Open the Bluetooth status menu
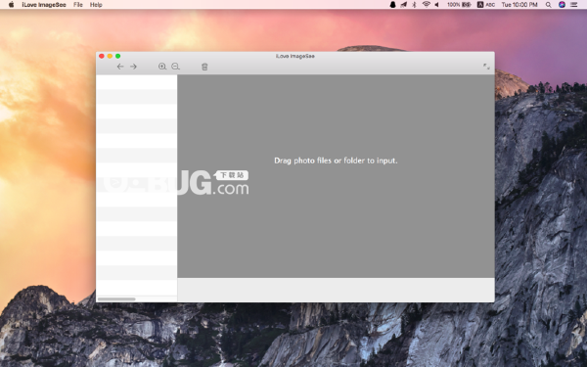 click(414, 5)
